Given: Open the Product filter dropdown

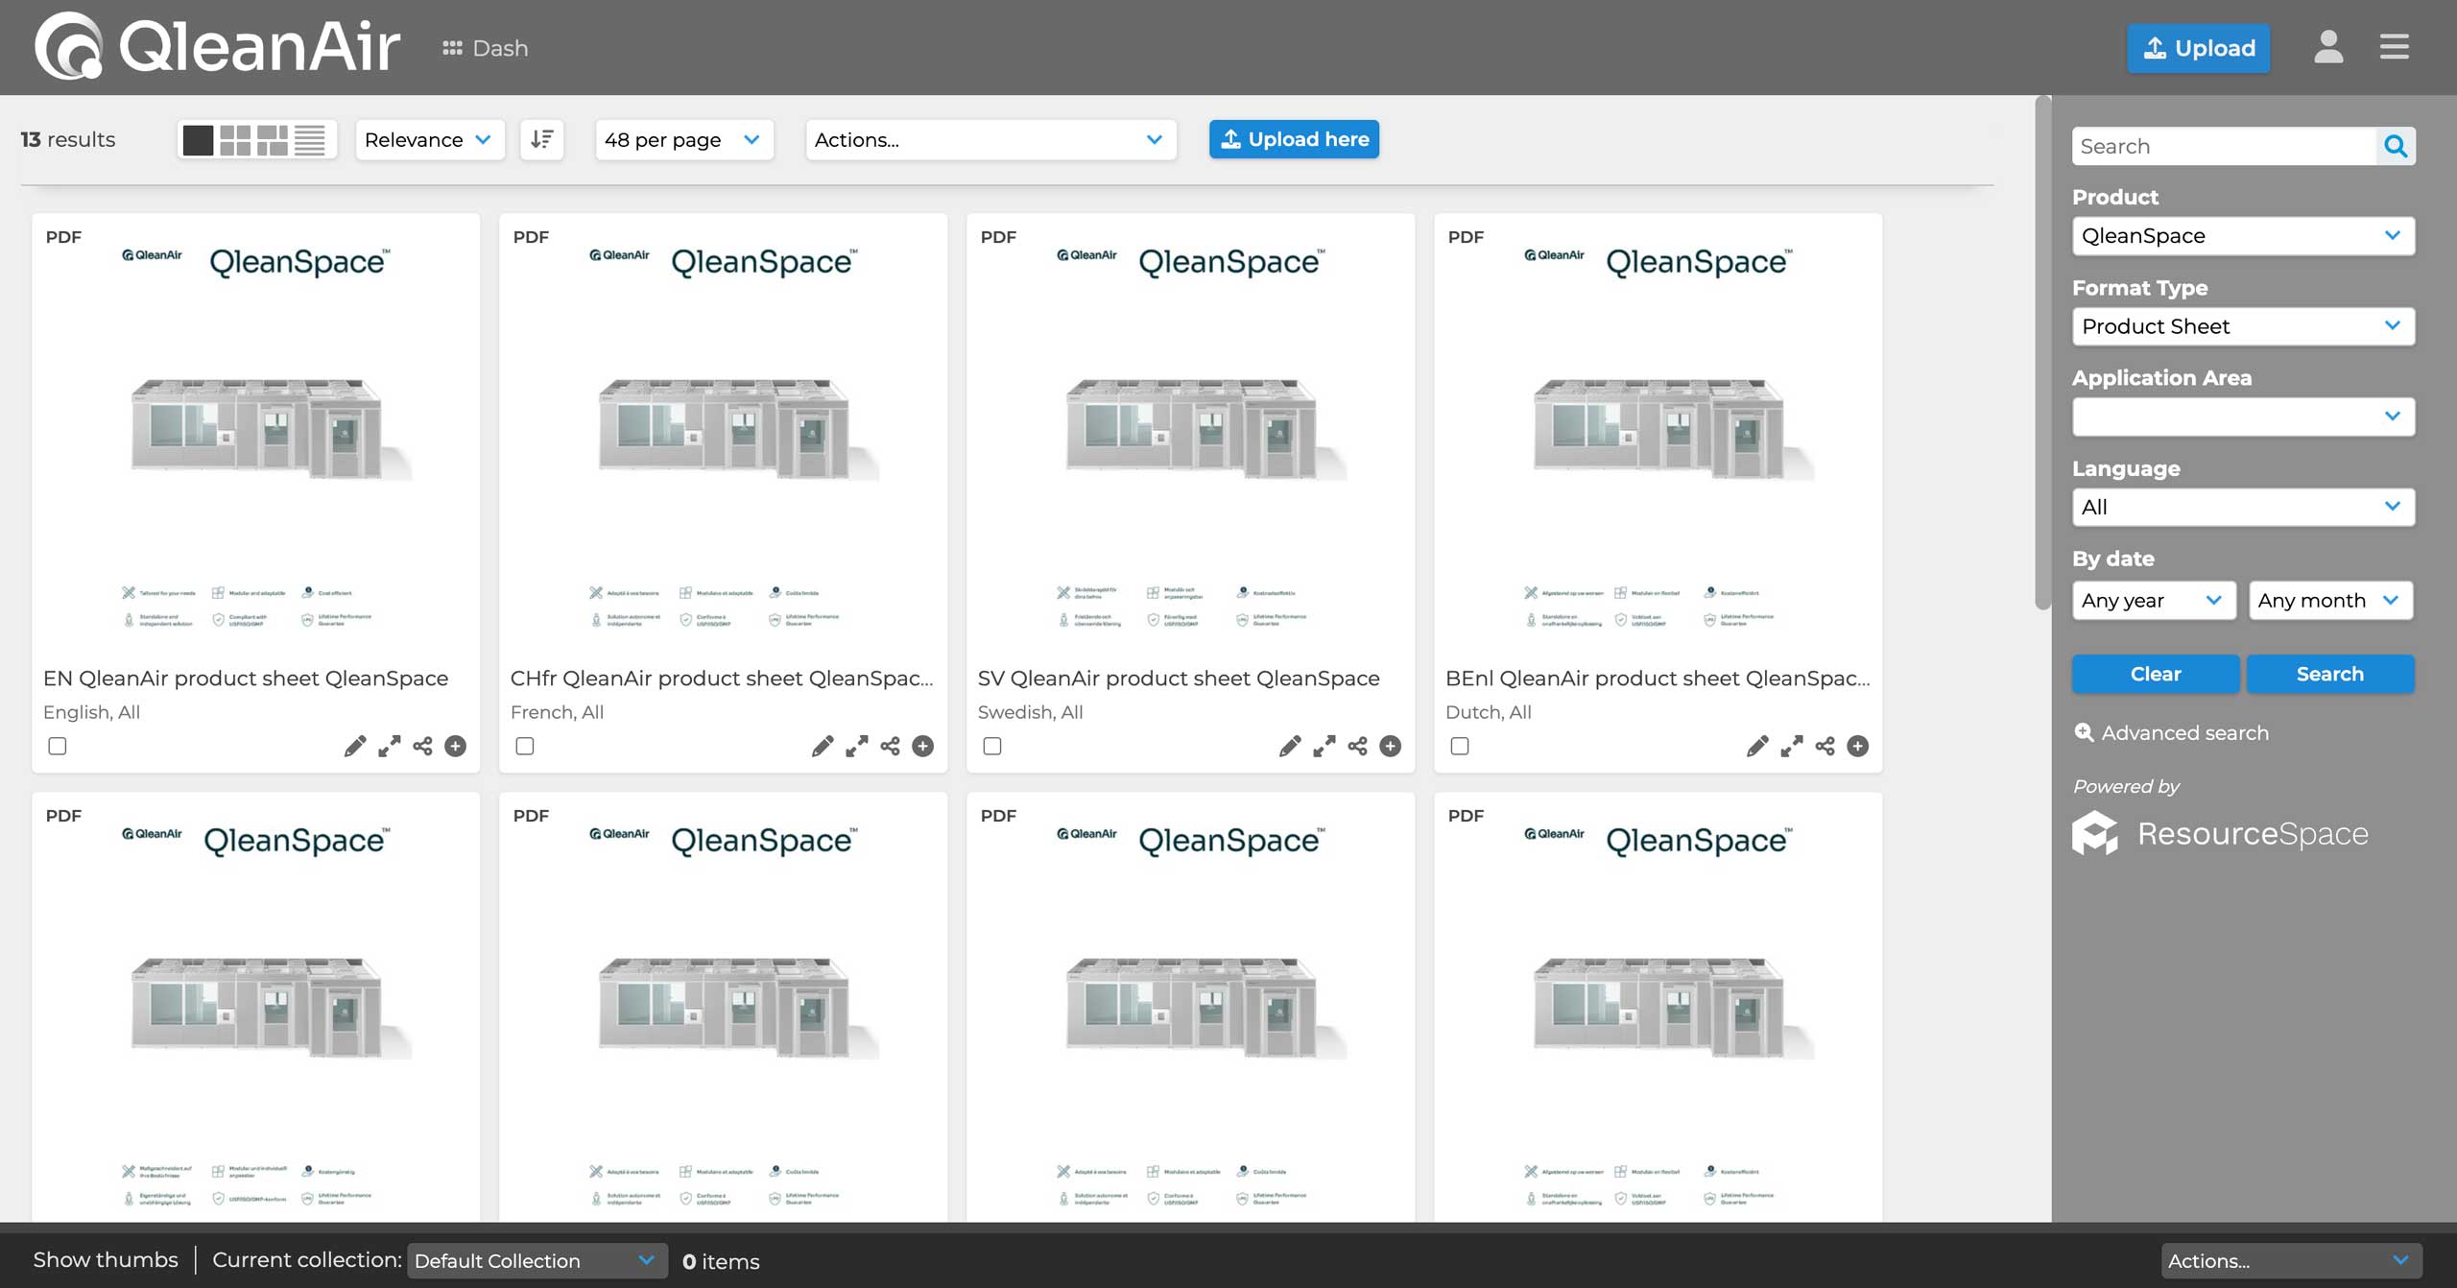Looking at the screenshot, I should click(x=2243, y=235).
